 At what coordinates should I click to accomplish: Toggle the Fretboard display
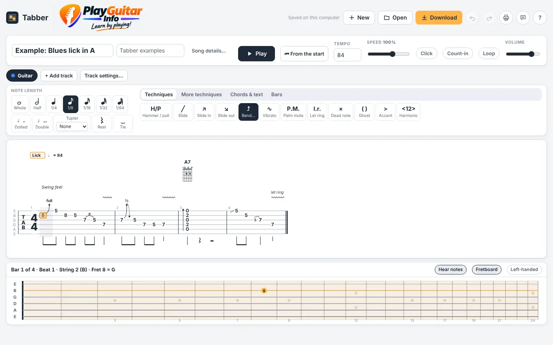click(487, 269)
